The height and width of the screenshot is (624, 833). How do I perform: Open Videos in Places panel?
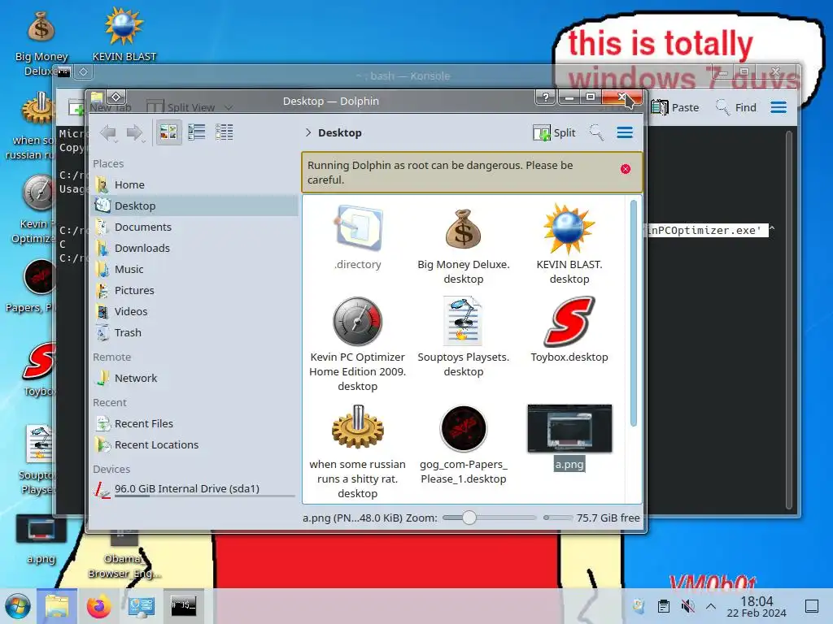pyautogui.click(x=194, y=311)
